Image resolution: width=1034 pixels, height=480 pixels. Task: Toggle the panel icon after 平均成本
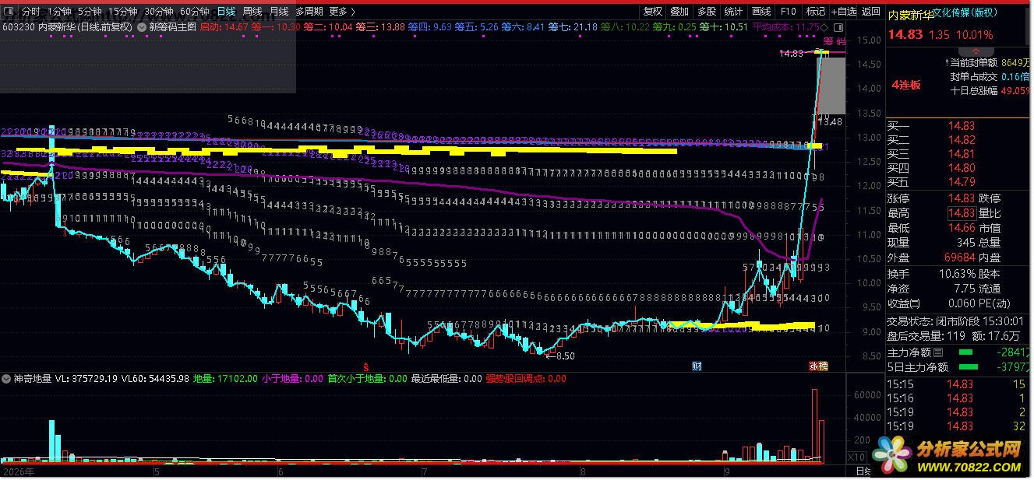(x=838, y=27)
